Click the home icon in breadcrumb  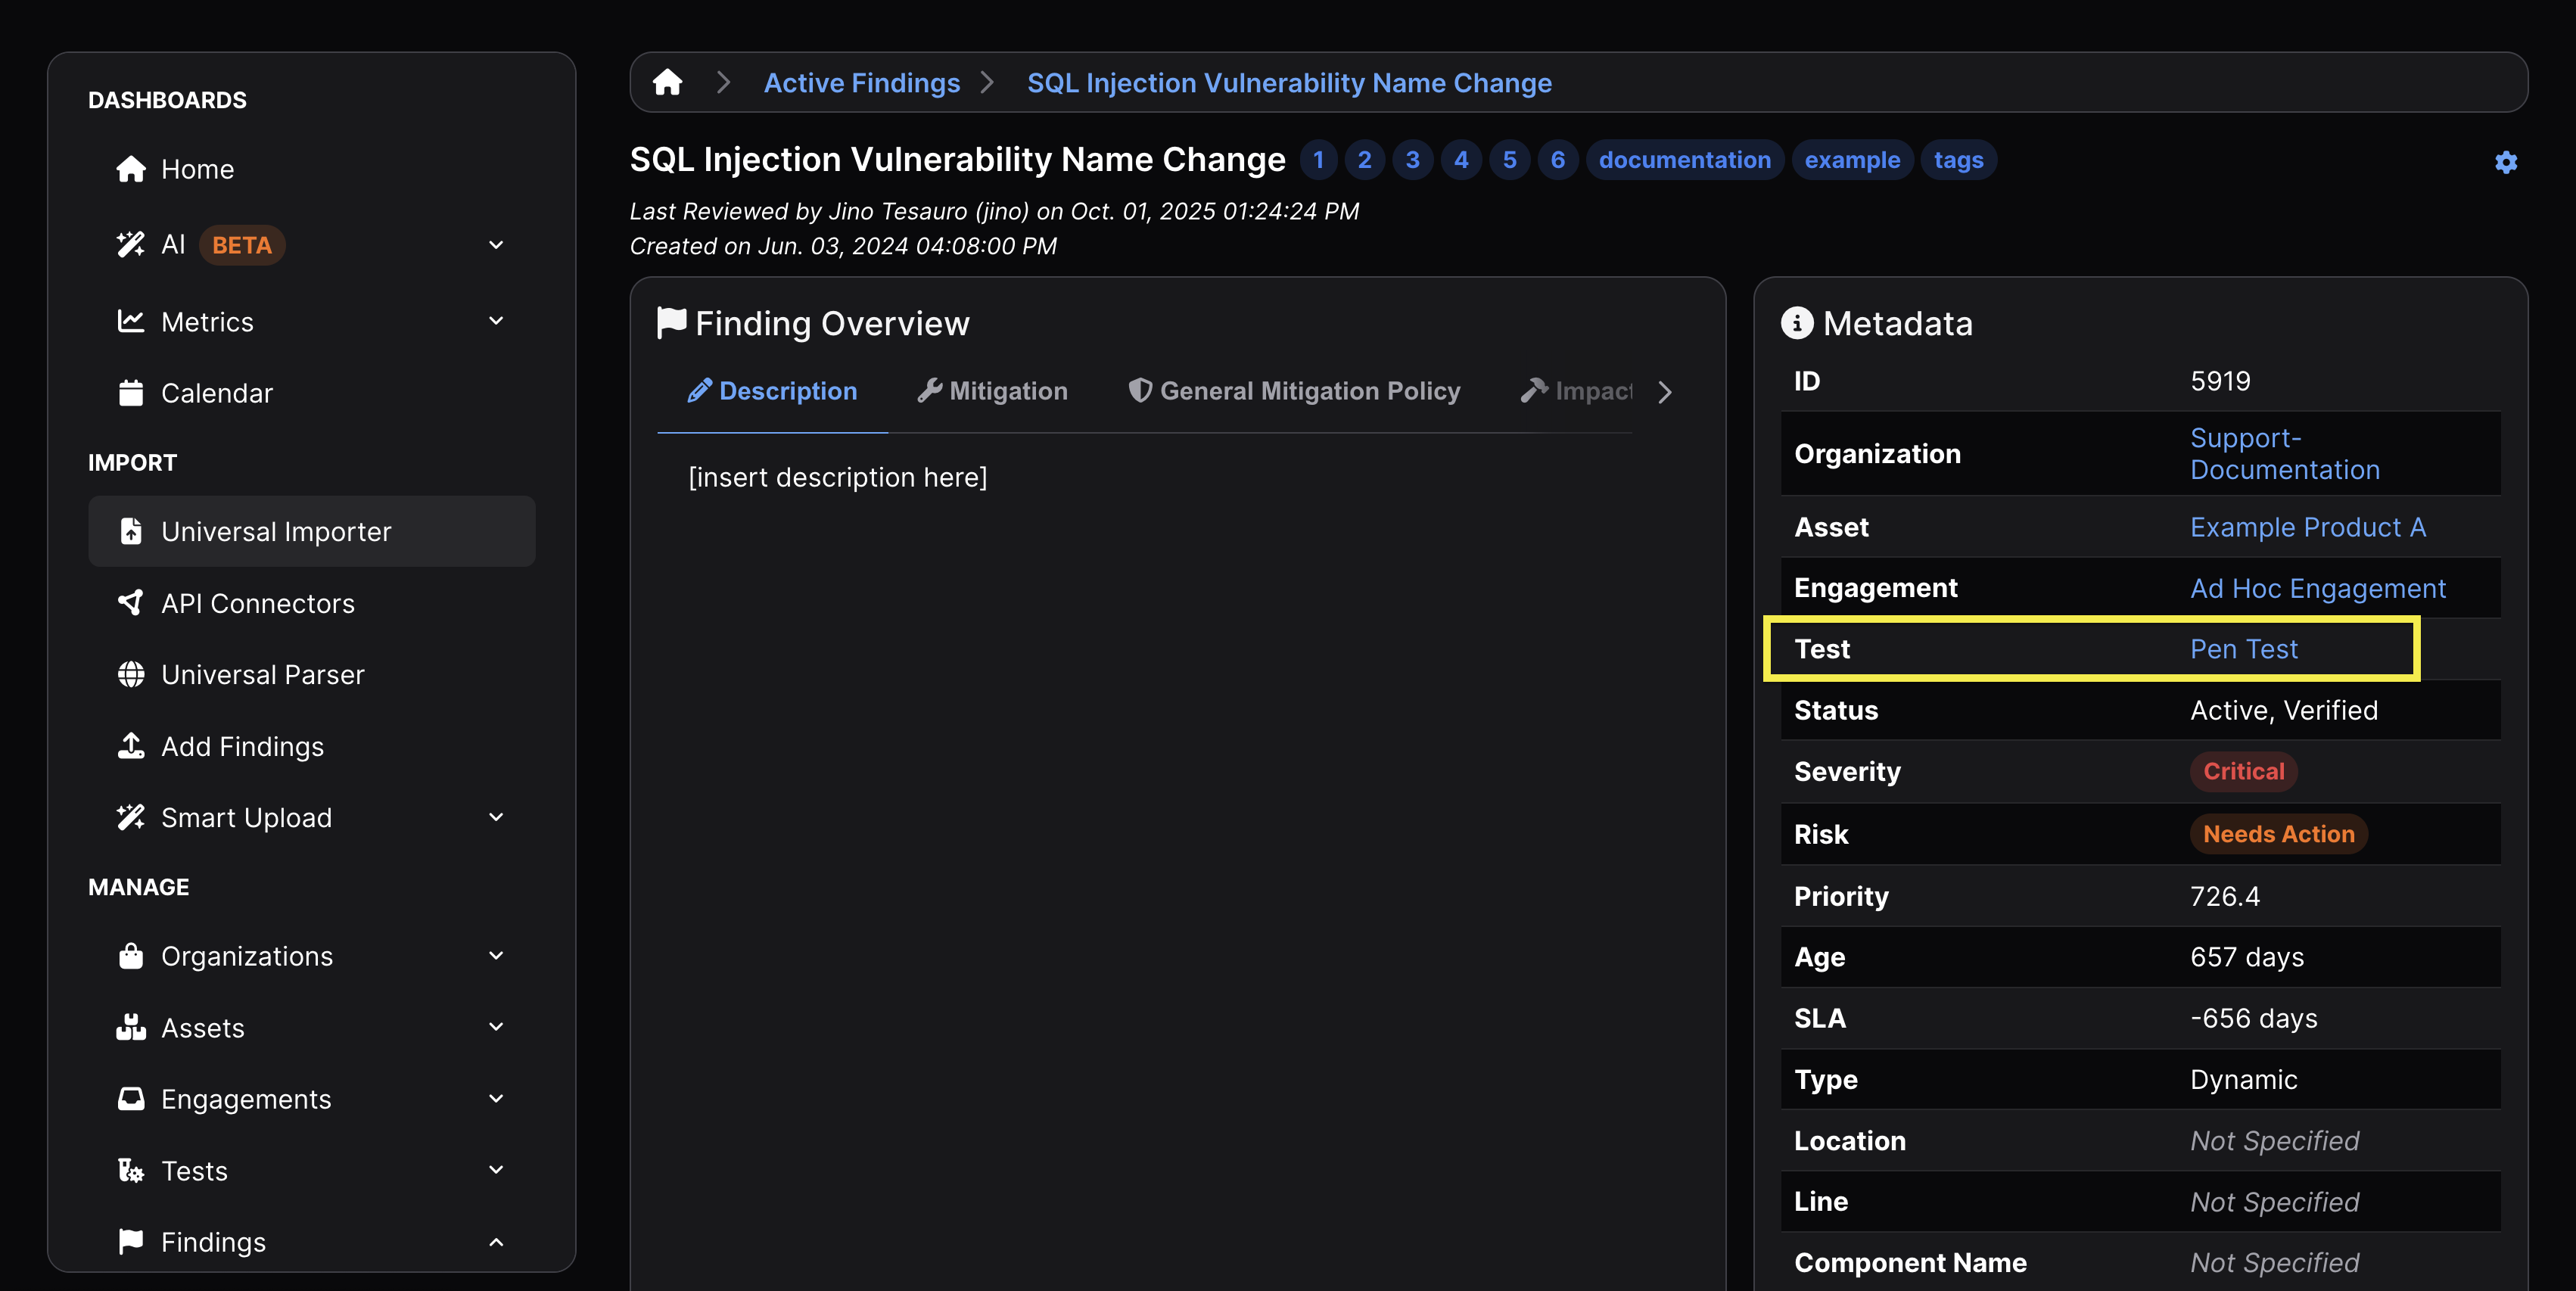click(x=667, y=82)
